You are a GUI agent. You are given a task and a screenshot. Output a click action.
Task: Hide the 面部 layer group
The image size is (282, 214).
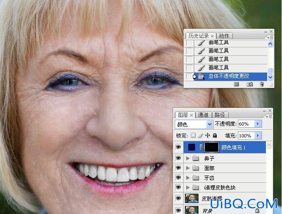tap(178, 168)
